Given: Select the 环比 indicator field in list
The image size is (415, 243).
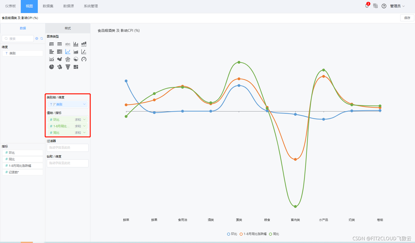Looking at the screenshot, I should 23,153.
